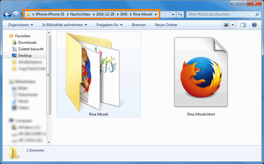Expand the arrow after 'Rina Misreli' breadcrumb

coord(156,15)
